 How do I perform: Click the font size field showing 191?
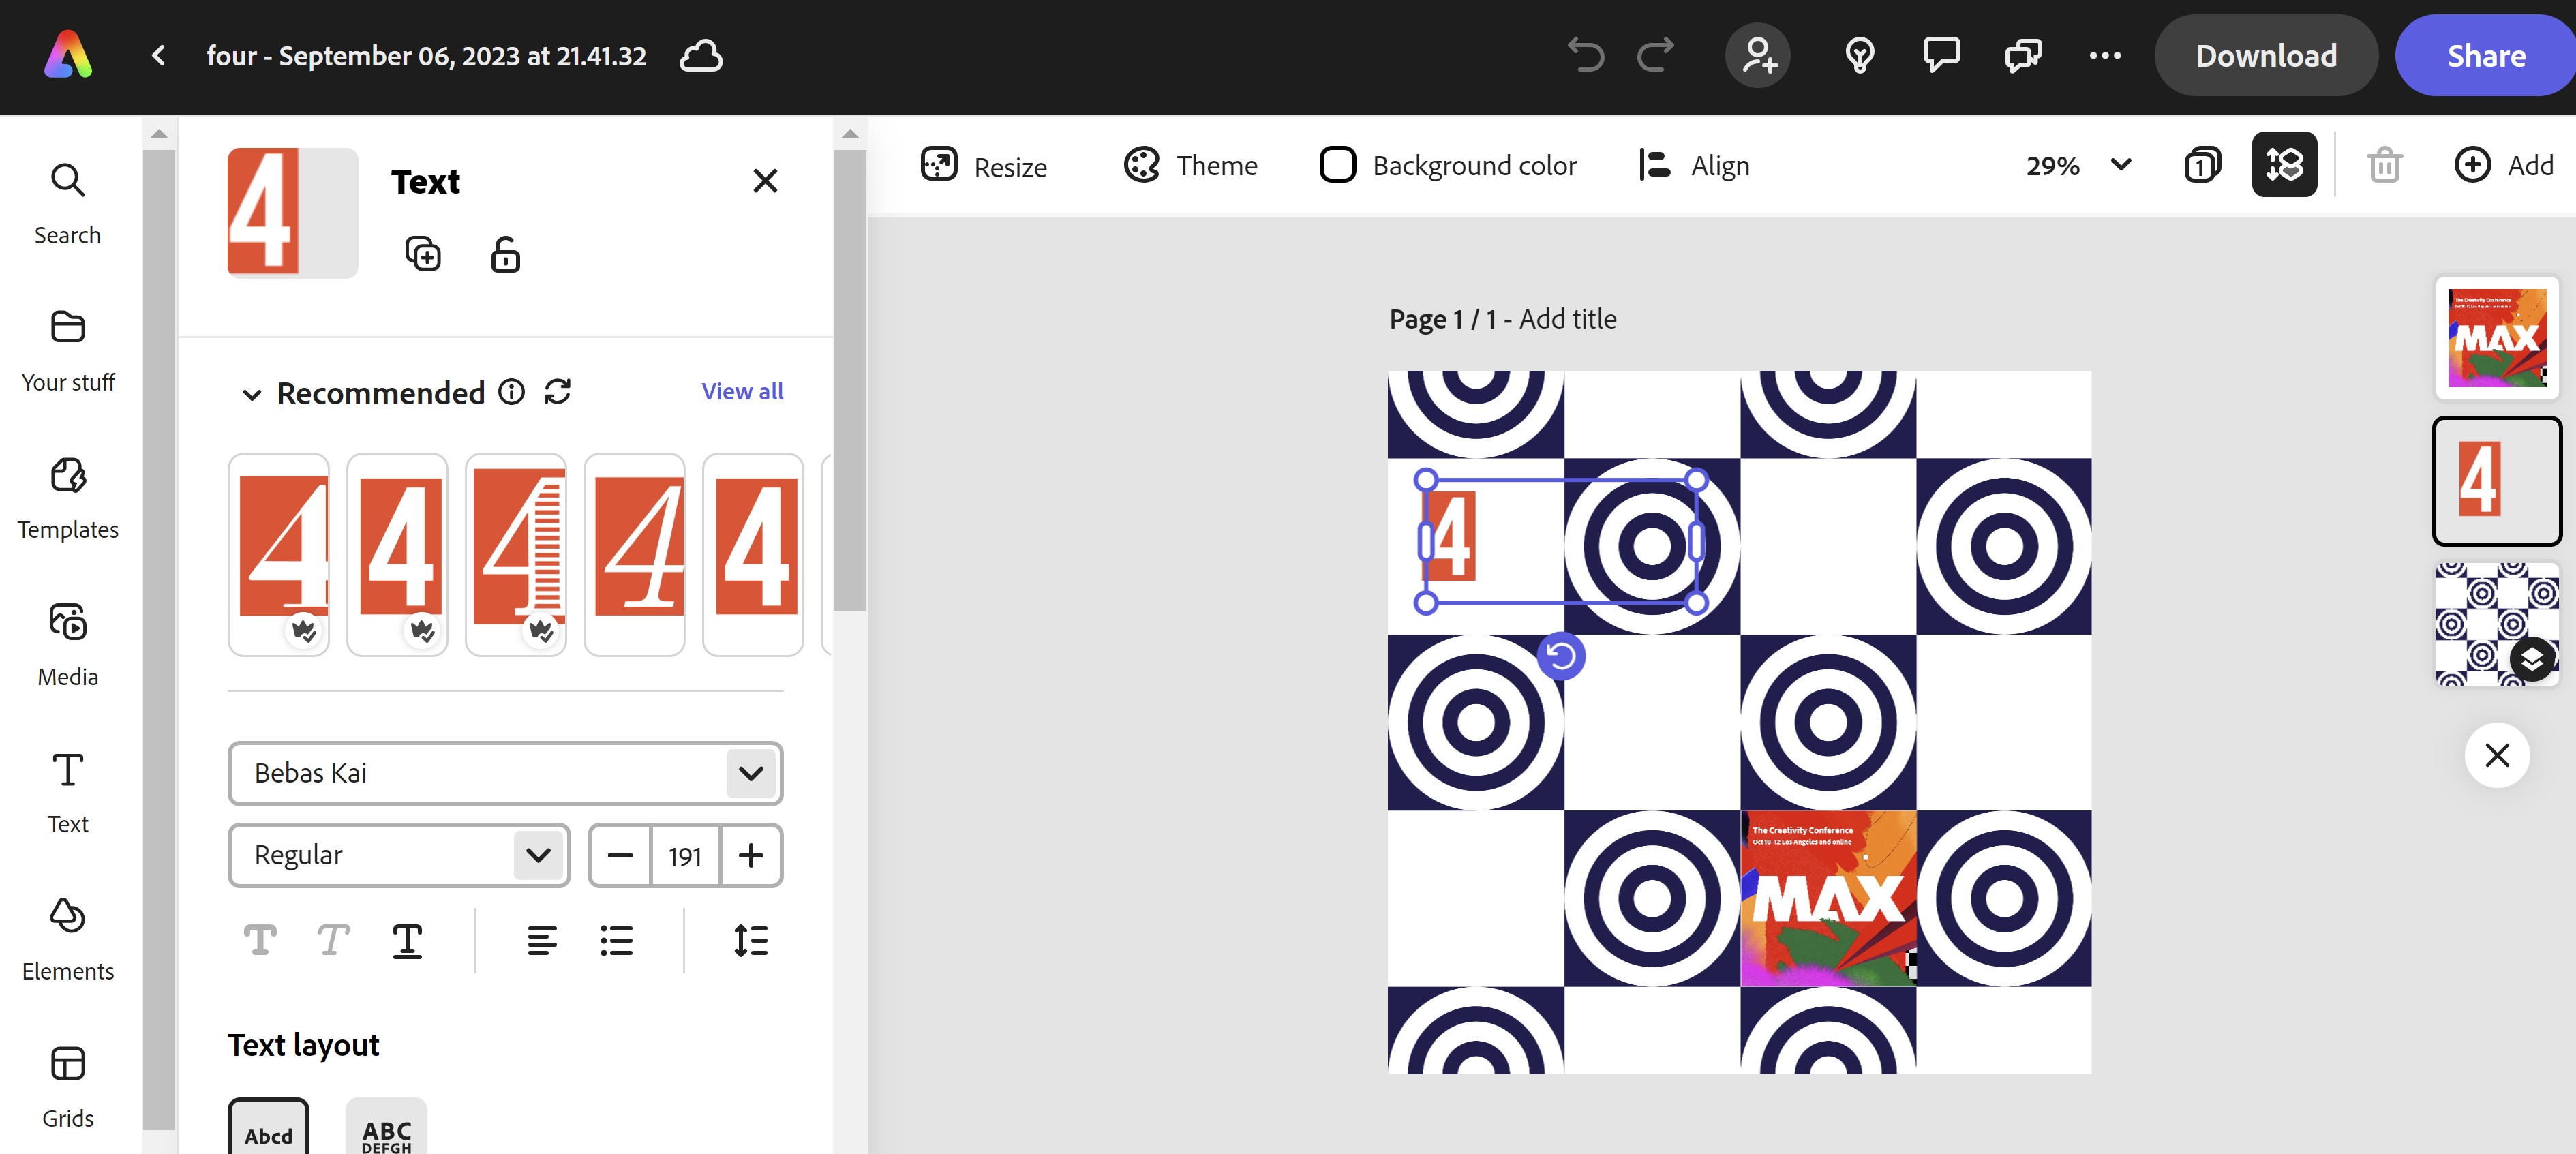coord(685,856)
